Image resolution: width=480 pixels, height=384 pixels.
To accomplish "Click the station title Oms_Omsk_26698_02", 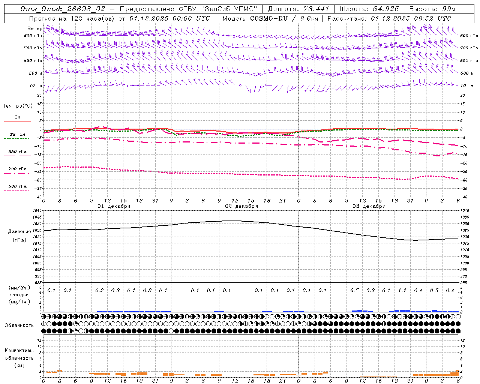I will pos(63,9).
